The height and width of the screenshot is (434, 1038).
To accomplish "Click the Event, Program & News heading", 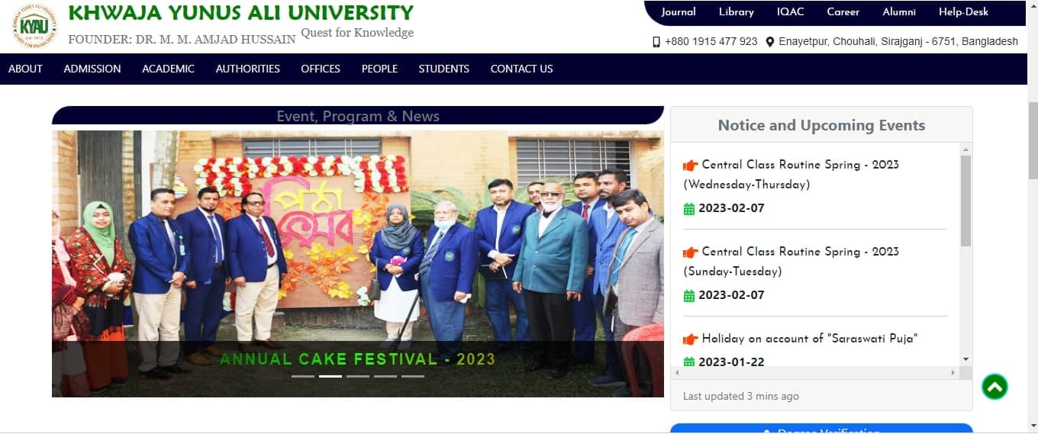I will click(358, 116).
